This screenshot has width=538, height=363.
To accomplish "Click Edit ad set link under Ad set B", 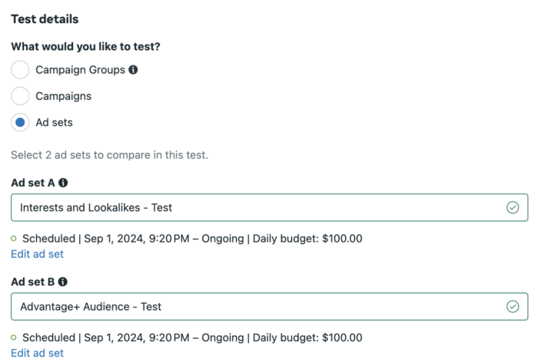I will pyautogui.click(x=38, y=353).
